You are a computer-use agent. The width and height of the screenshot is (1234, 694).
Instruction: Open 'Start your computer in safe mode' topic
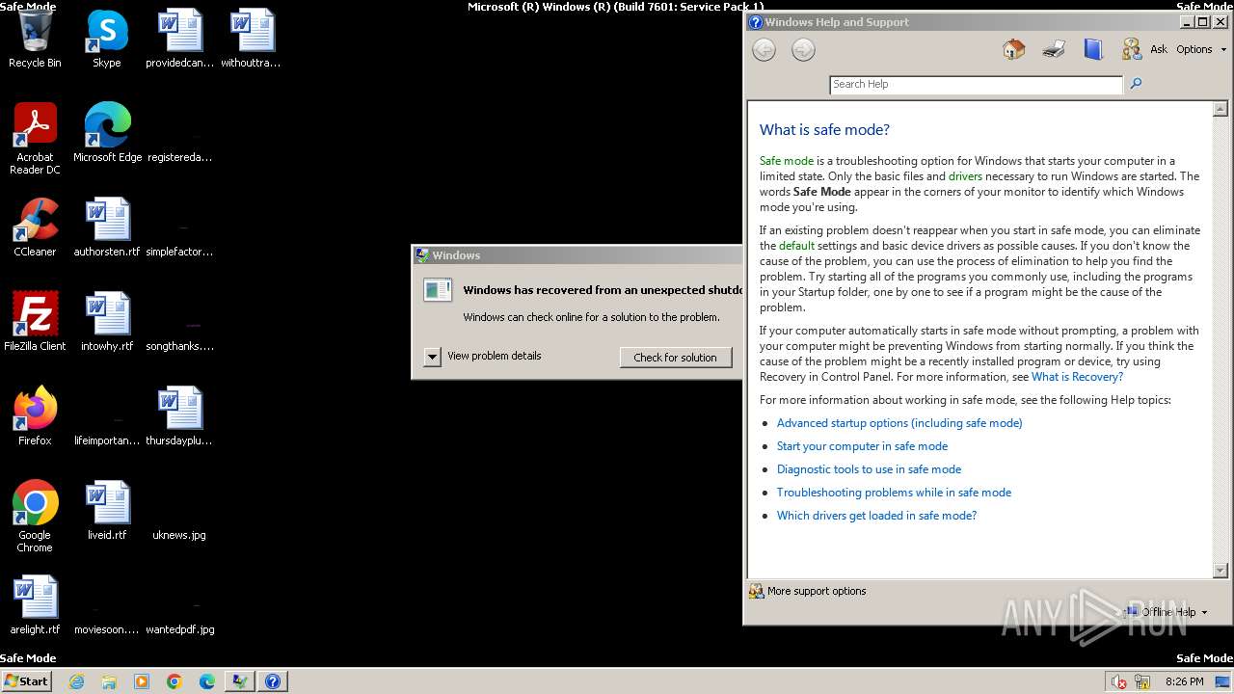(862, 446)
